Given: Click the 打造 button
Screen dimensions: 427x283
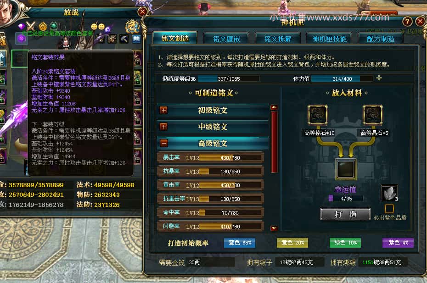Looking at the screenshot, I should tap(345, 214).
